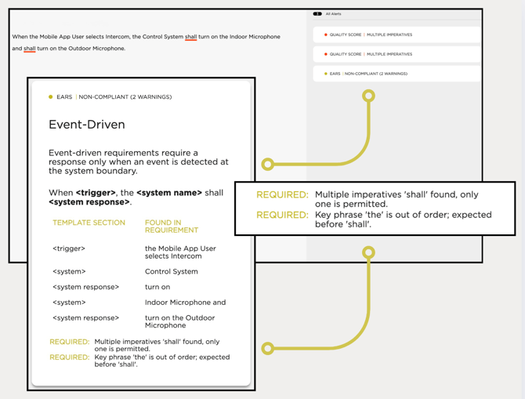525x399 pixels.
Task: Click the connector circle beneath the REQUIRED callout box
Action: click(368, 252)
